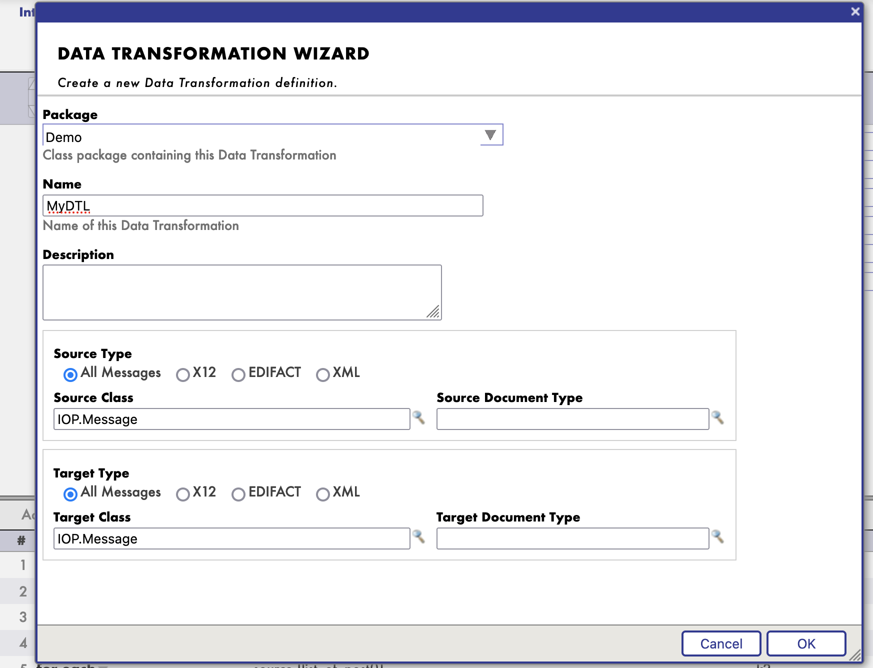Select XML as Source Type
The width and height of the screenshot is (873, 668).
click(323, 374)
